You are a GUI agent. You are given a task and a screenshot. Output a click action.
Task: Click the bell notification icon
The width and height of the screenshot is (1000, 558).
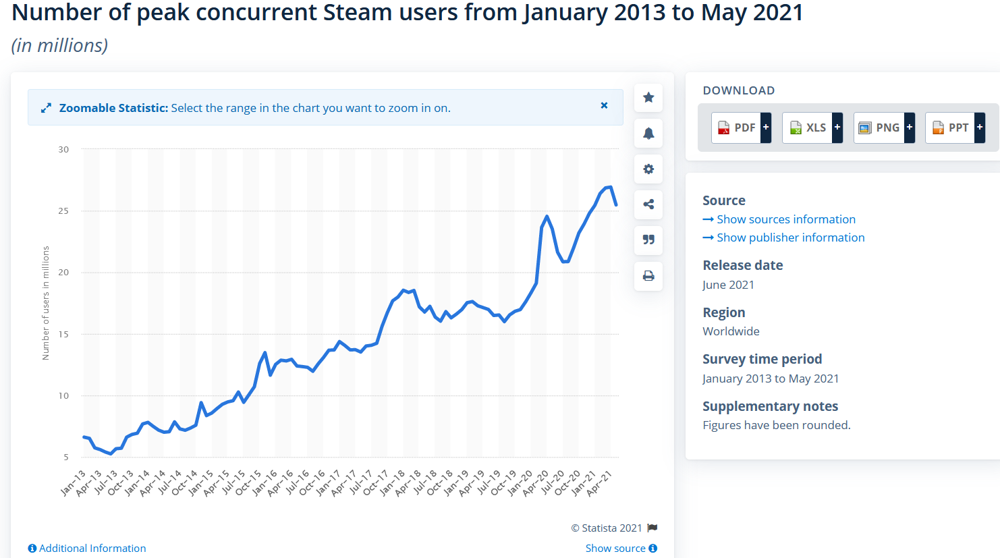pyautogui.click(x=648, y=134)
